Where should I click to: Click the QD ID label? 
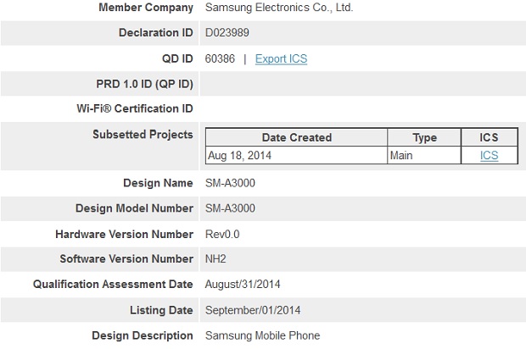177,59
